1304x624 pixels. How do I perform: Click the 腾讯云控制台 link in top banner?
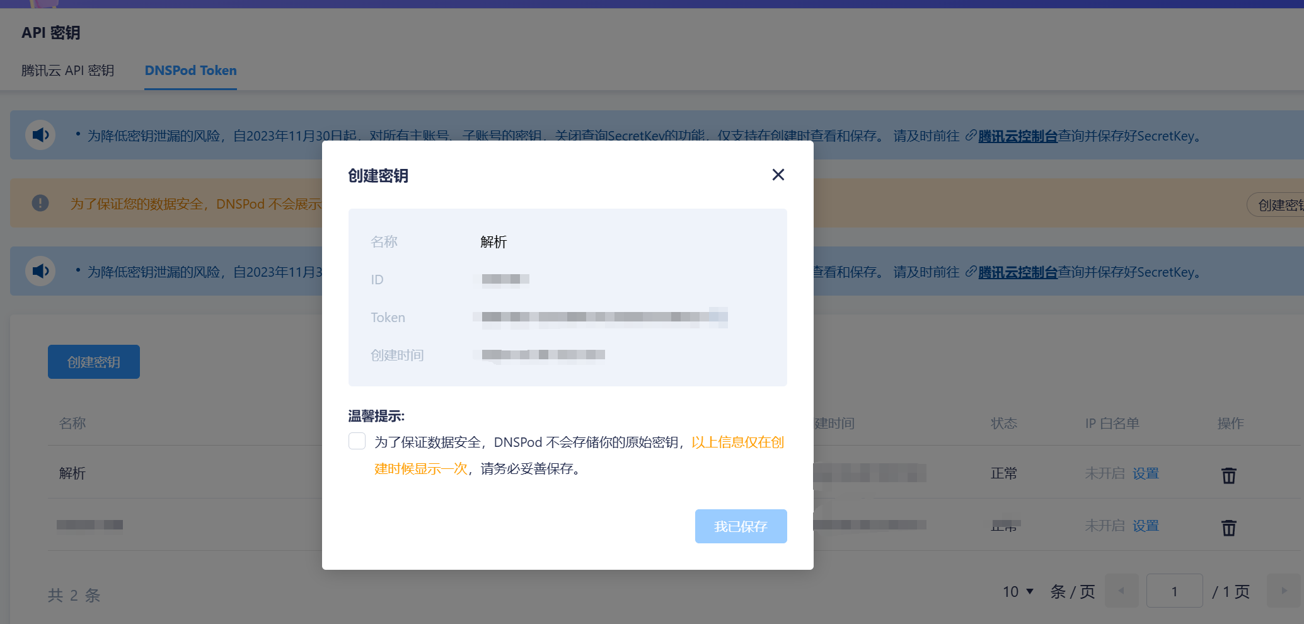pos(1017,136)
